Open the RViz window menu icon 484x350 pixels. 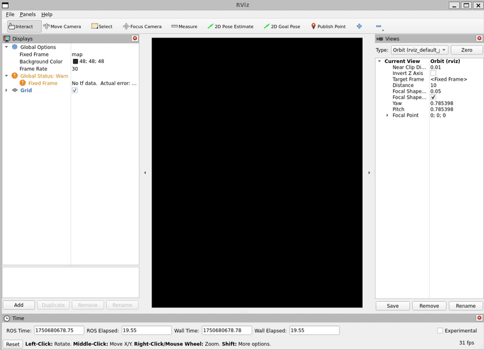click(x=5, y=5)
